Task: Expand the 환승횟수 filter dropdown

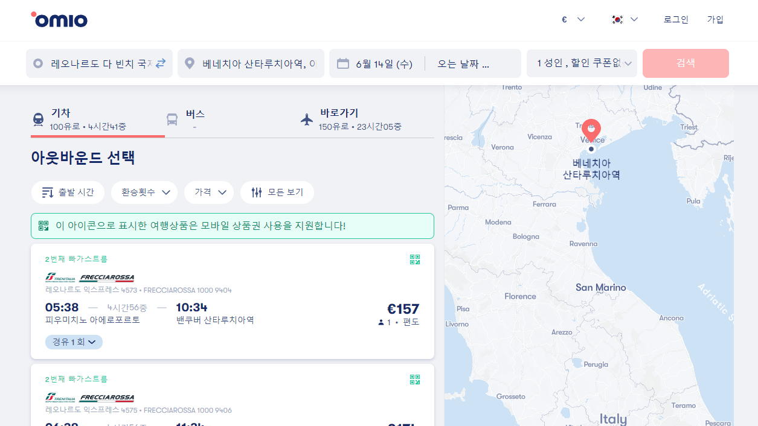Action: 144,192
